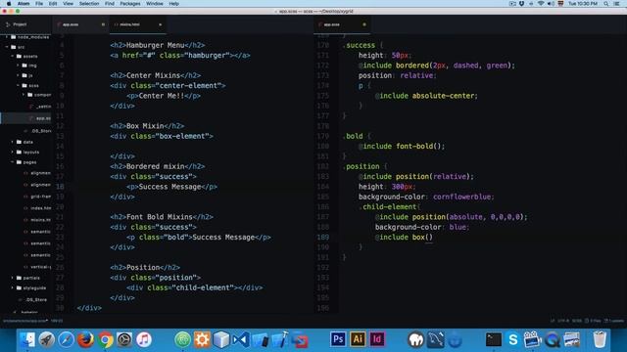Open the File menu

[x=39, y=4]
